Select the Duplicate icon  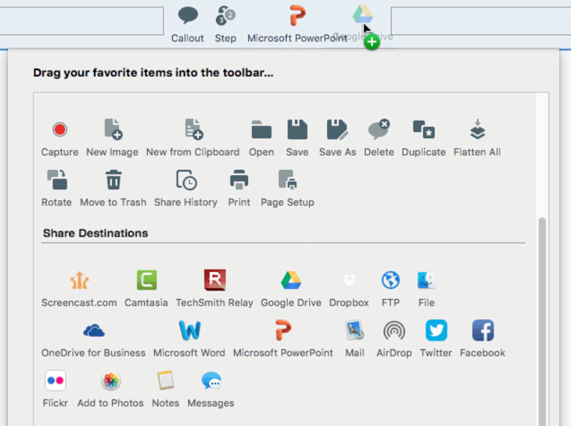pos(423,129)
